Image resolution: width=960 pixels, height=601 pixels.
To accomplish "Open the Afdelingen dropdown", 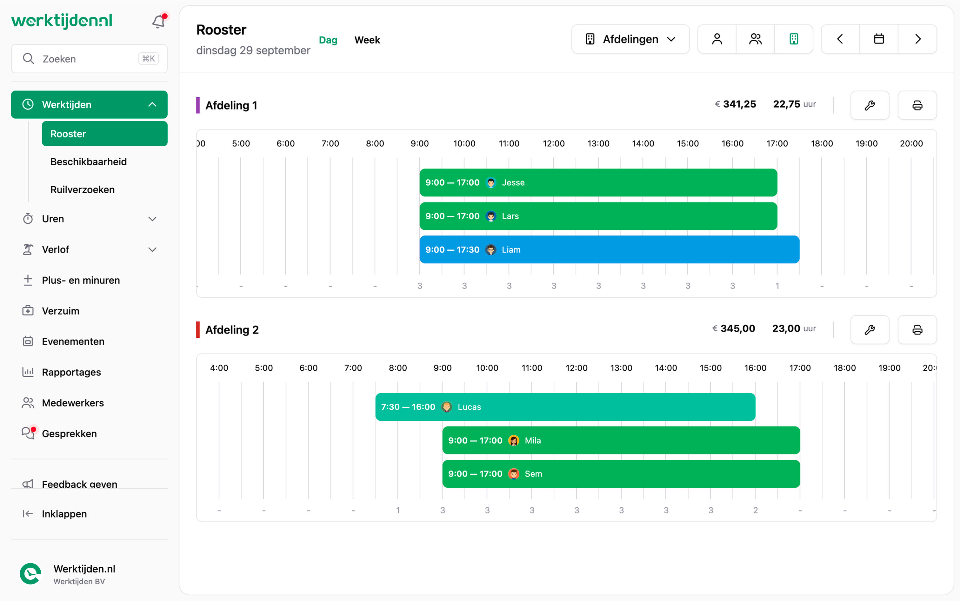I will tap(630, 39).
